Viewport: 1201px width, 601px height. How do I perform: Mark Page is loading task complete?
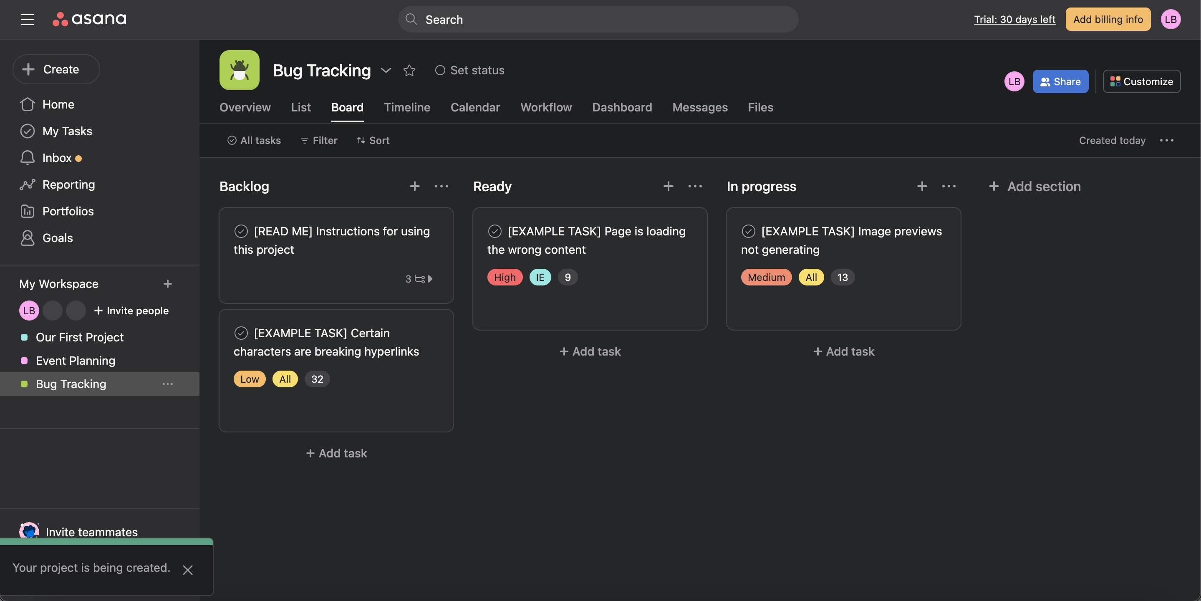(495, 231)
